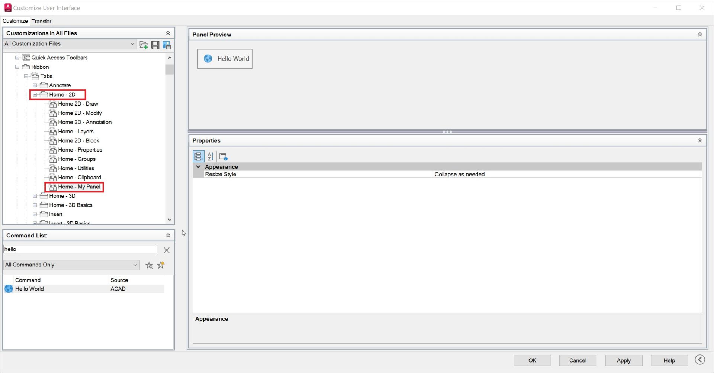The height and width of the screenshot is (373, 714).
Task: Select the Home 2D - Draw panel
Action: tap(78, 104)
